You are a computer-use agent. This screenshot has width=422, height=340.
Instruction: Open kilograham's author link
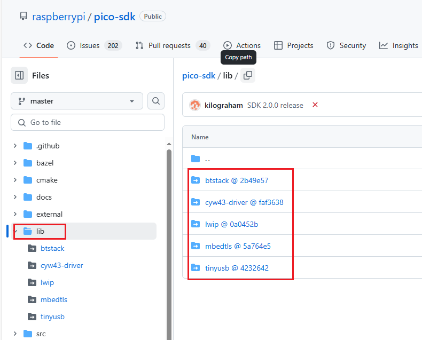[x=224, y=105]
